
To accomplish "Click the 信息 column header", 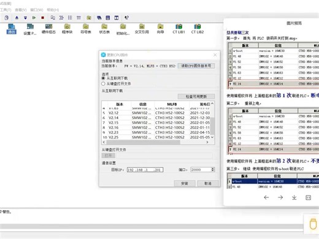I will 143,104.
